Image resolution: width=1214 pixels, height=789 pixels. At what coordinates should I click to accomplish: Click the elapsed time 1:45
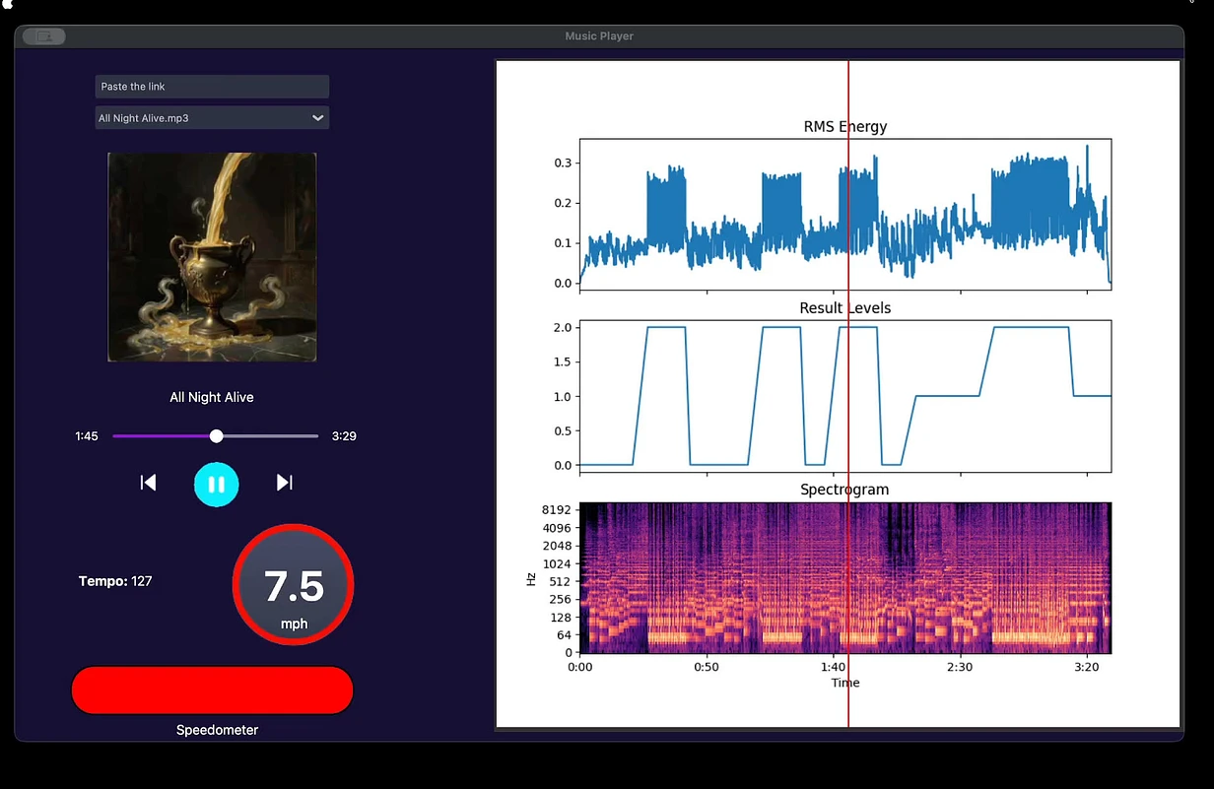(x=87, y=435)
